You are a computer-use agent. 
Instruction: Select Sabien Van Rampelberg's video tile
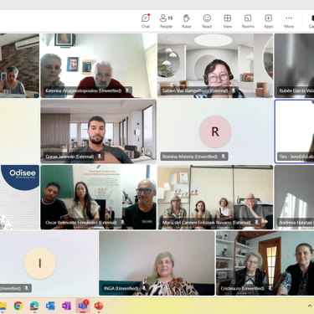point(215,65)
